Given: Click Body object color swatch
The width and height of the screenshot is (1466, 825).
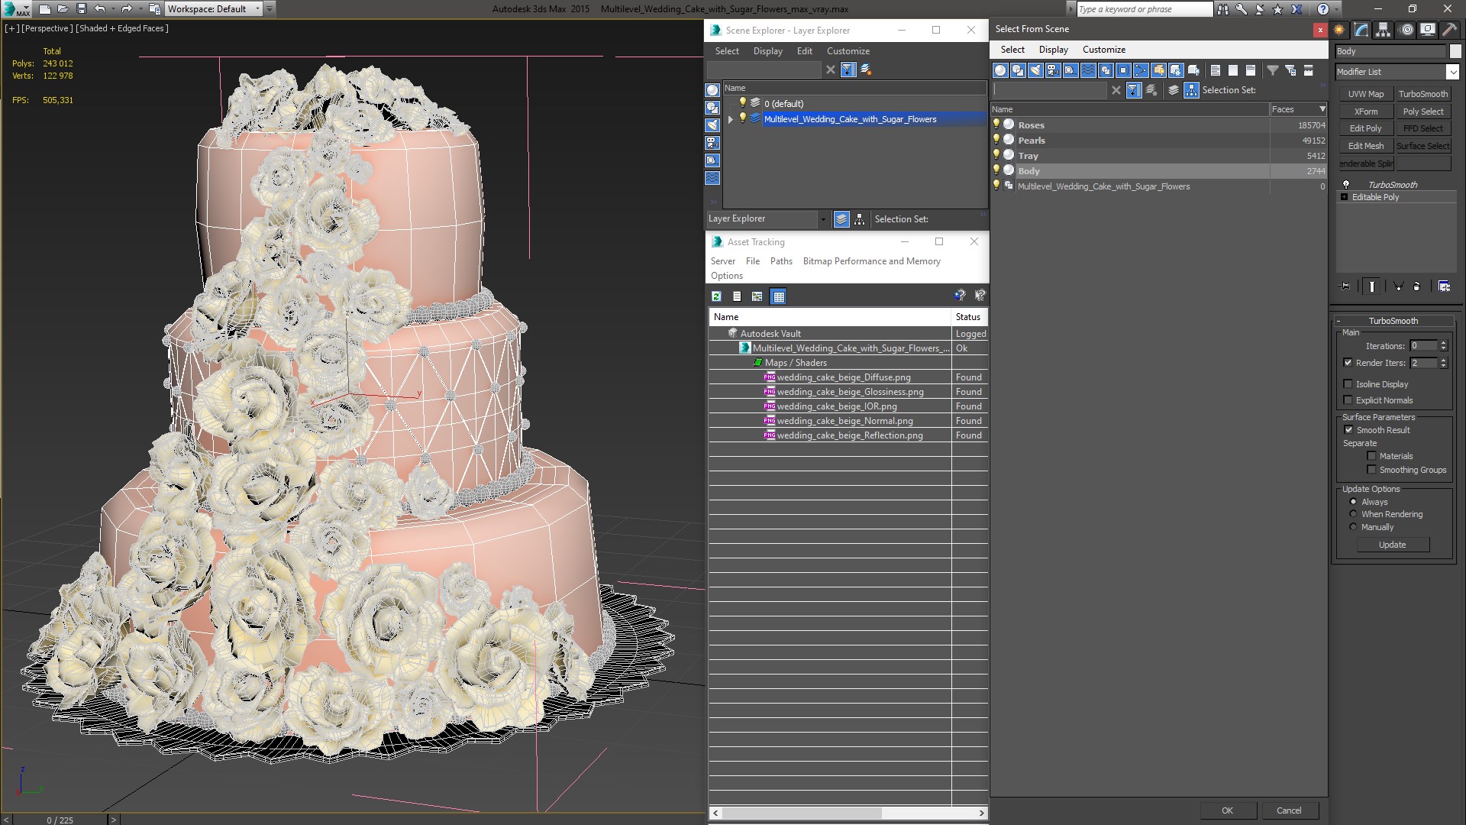Looking at the screenshot, I should 1455,51.
